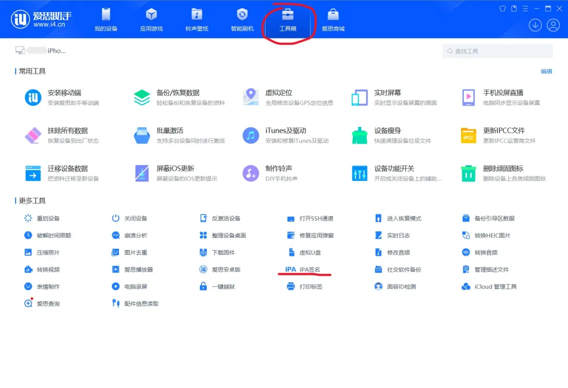Open the 下载固件 tool
This screenshot has height=388, width=568.
pos(217,252)
